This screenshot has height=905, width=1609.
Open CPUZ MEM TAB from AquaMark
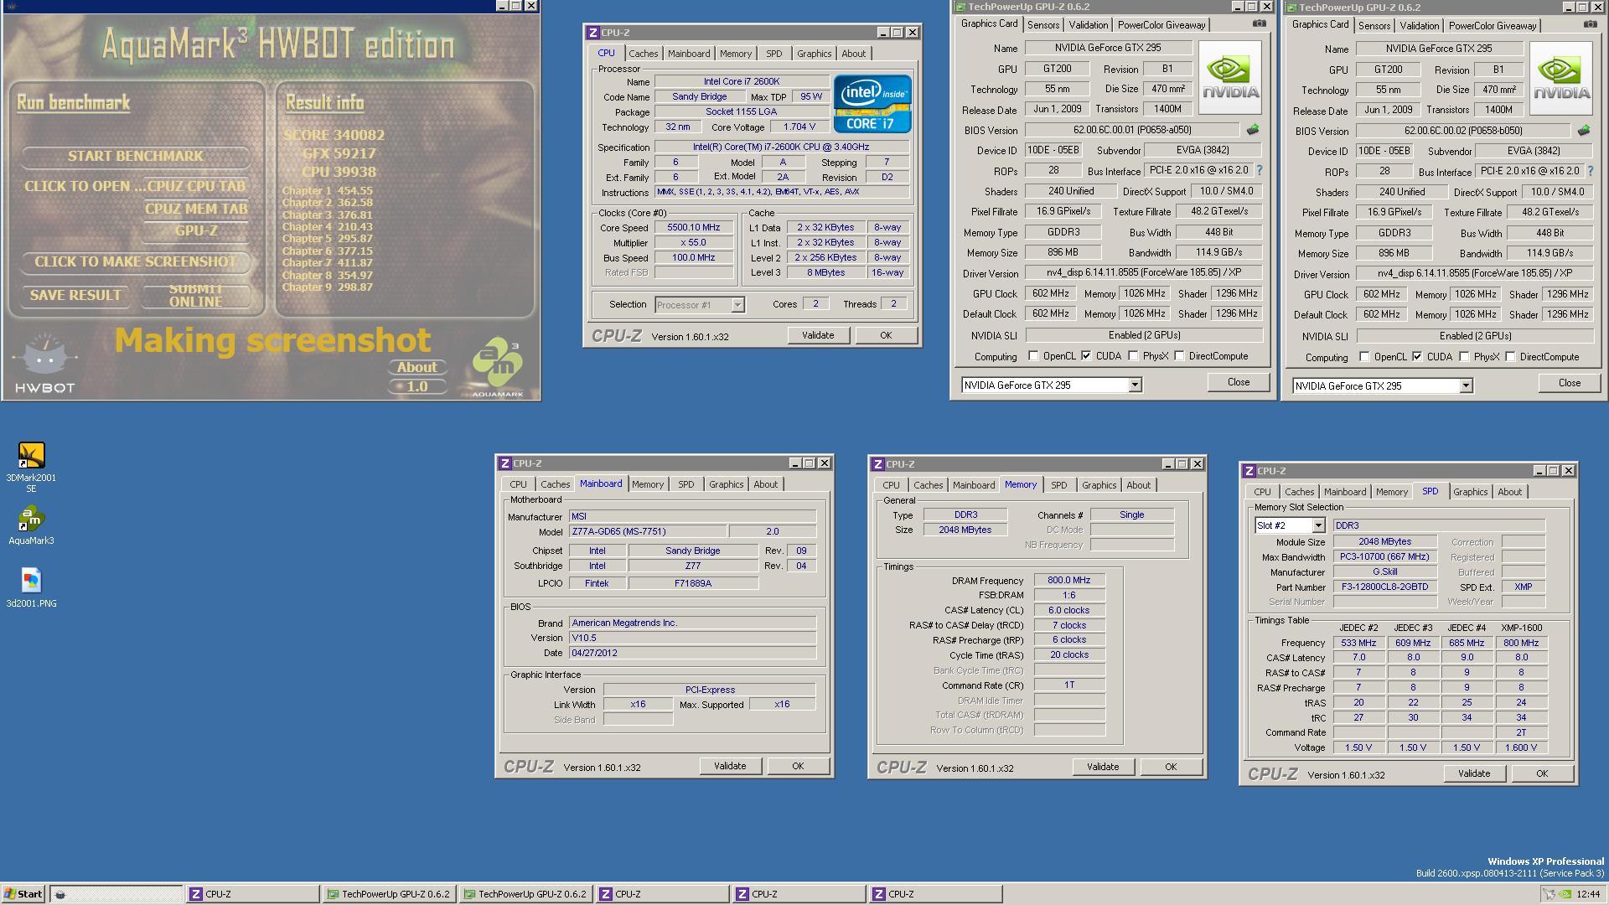[196, 209]
